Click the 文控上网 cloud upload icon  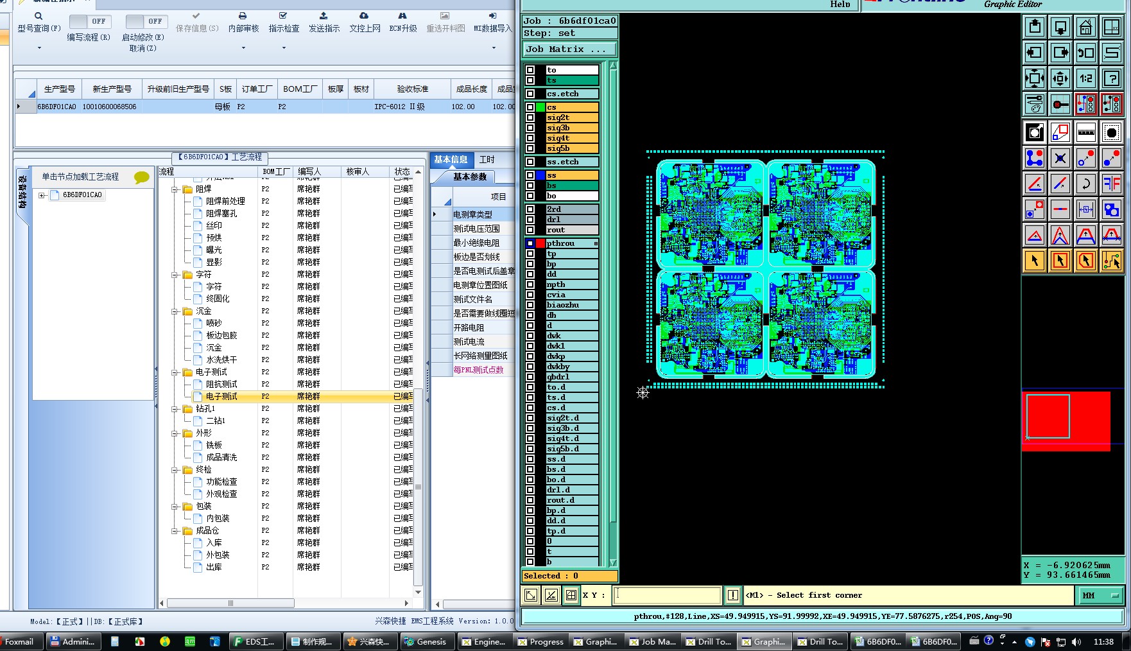point(364,15)
